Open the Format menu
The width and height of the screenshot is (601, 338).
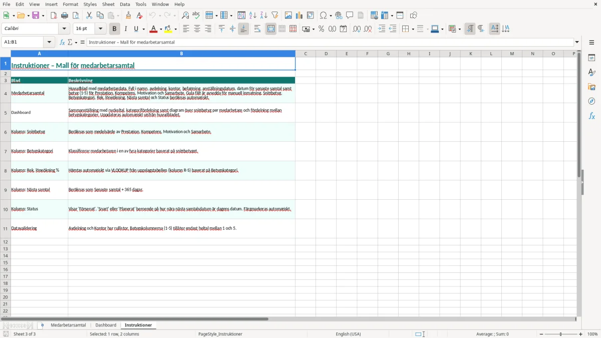point(70,4)
